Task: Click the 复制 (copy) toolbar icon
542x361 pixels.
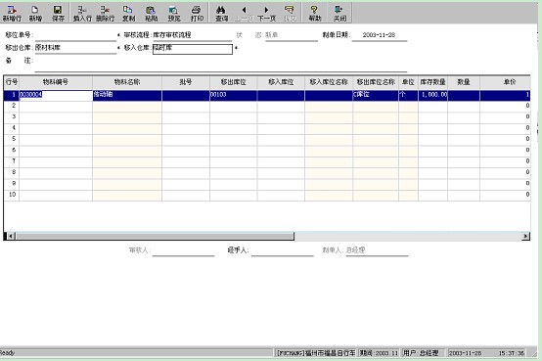Action: click(x=128, y=13)
